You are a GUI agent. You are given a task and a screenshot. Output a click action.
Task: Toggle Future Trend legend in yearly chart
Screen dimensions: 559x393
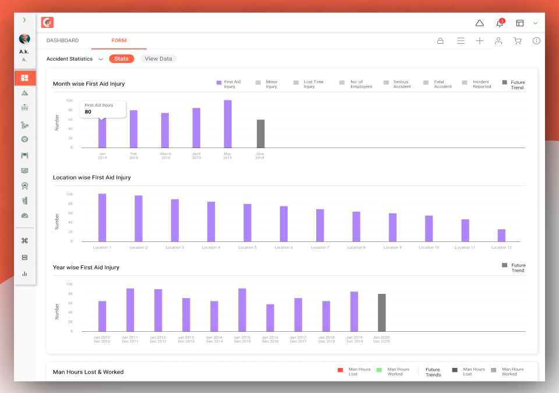tap(514, 268)
